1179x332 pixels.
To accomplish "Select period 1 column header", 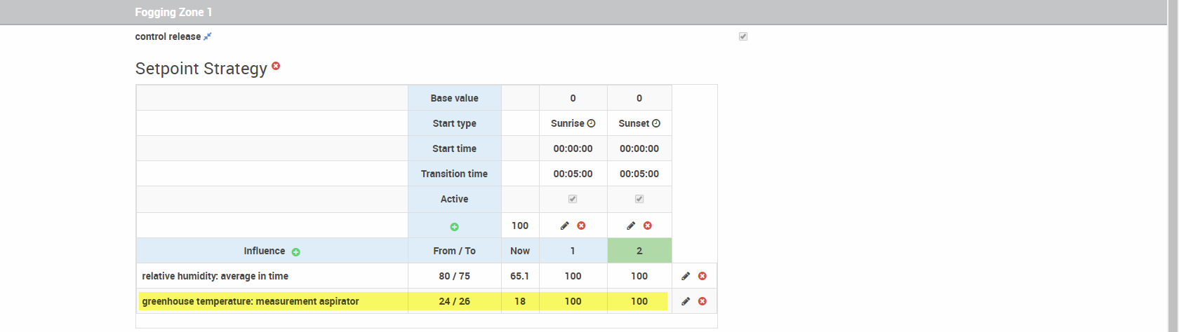I will tap(573, 251).
